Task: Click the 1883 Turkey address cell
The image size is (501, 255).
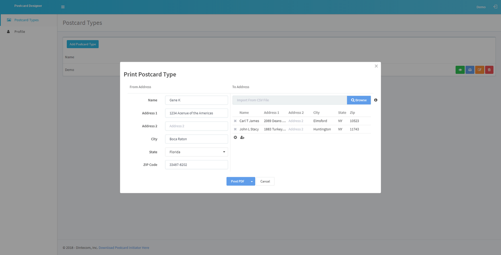Action: click(x=275, y=129)
